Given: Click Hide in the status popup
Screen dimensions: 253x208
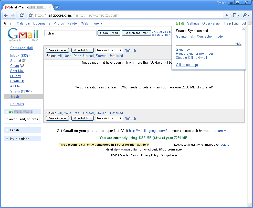Looking at the screenshot, I should click(x=238, y=43).
